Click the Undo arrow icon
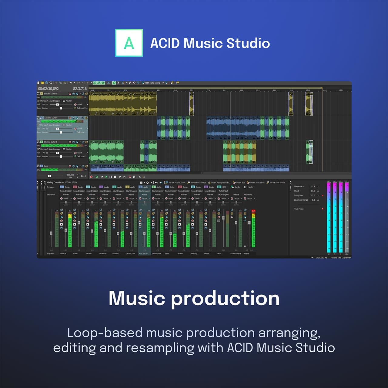 [x=71, y=83]
